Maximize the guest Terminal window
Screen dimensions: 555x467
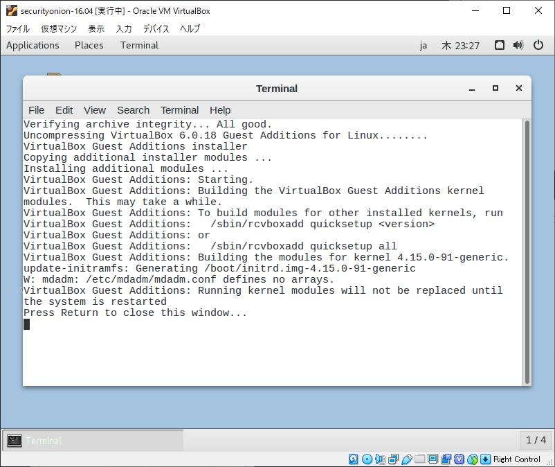pyautogui.click(x=495, y=88)
